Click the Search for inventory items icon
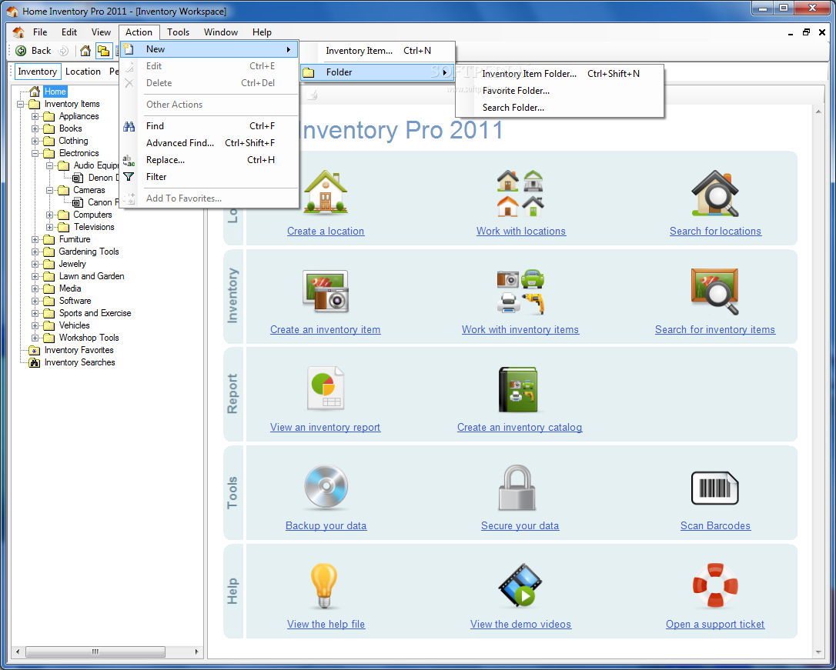The width and height of the screenshot is (836, 670). 715,292
